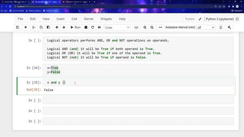Open the Edit menu
Viewport: 244px width, 137px height.
pos(33,19)
